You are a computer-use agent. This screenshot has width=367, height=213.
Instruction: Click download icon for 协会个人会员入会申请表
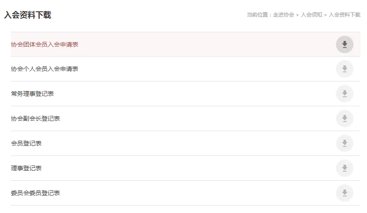[345, 69]
